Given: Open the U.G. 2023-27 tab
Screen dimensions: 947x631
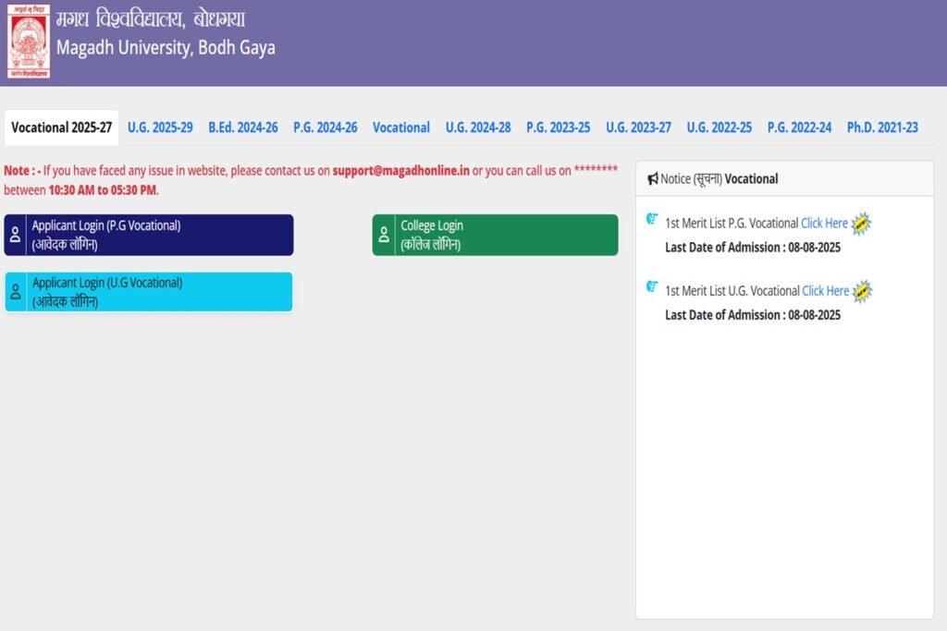Looking at the screenshot, I should tap(638, 127).
